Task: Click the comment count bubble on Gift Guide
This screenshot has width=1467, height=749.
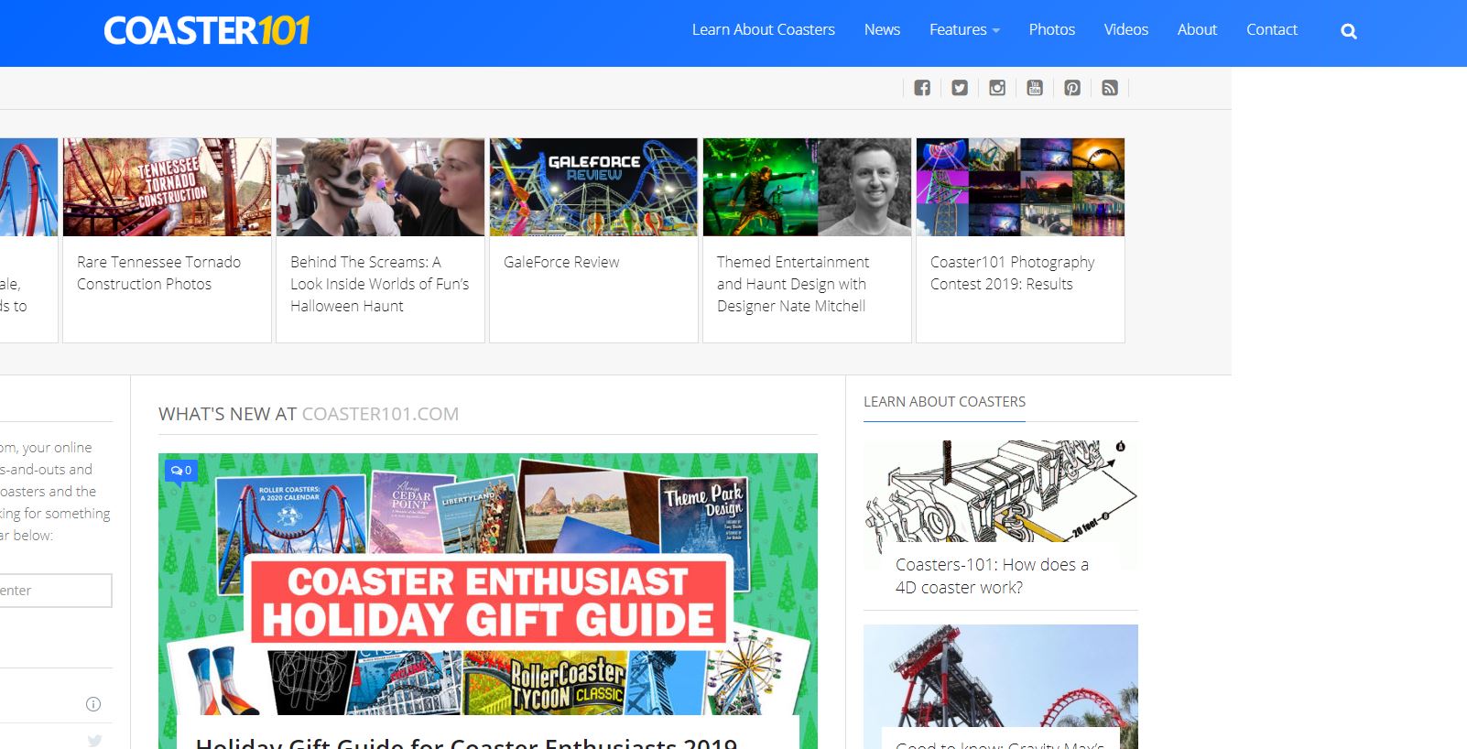Action: pos(181,471)
